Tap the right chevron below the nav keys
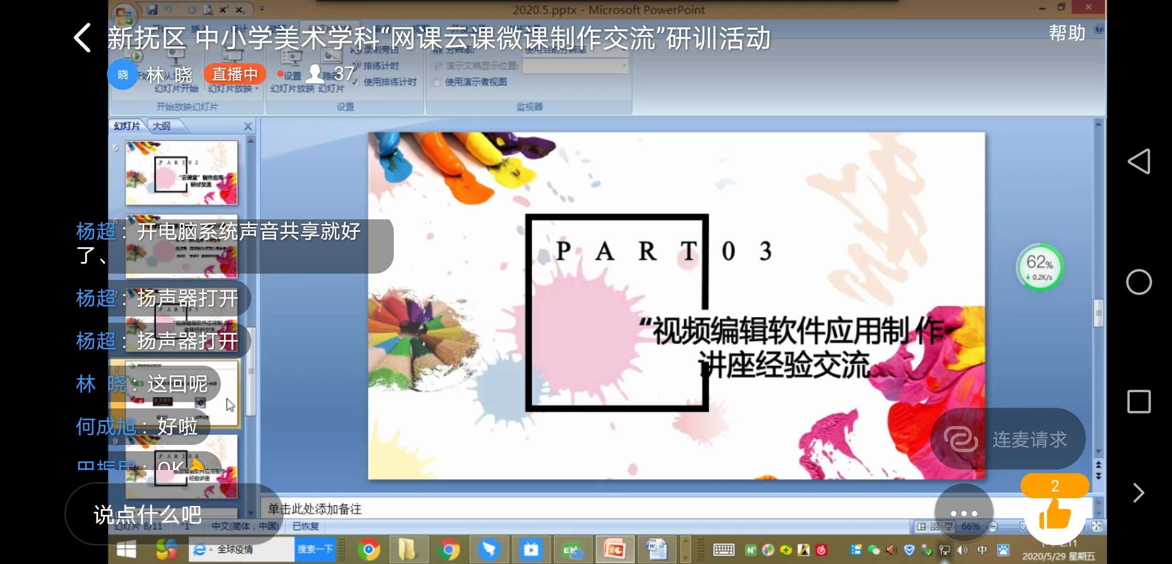 click(x=1139, y=493)
